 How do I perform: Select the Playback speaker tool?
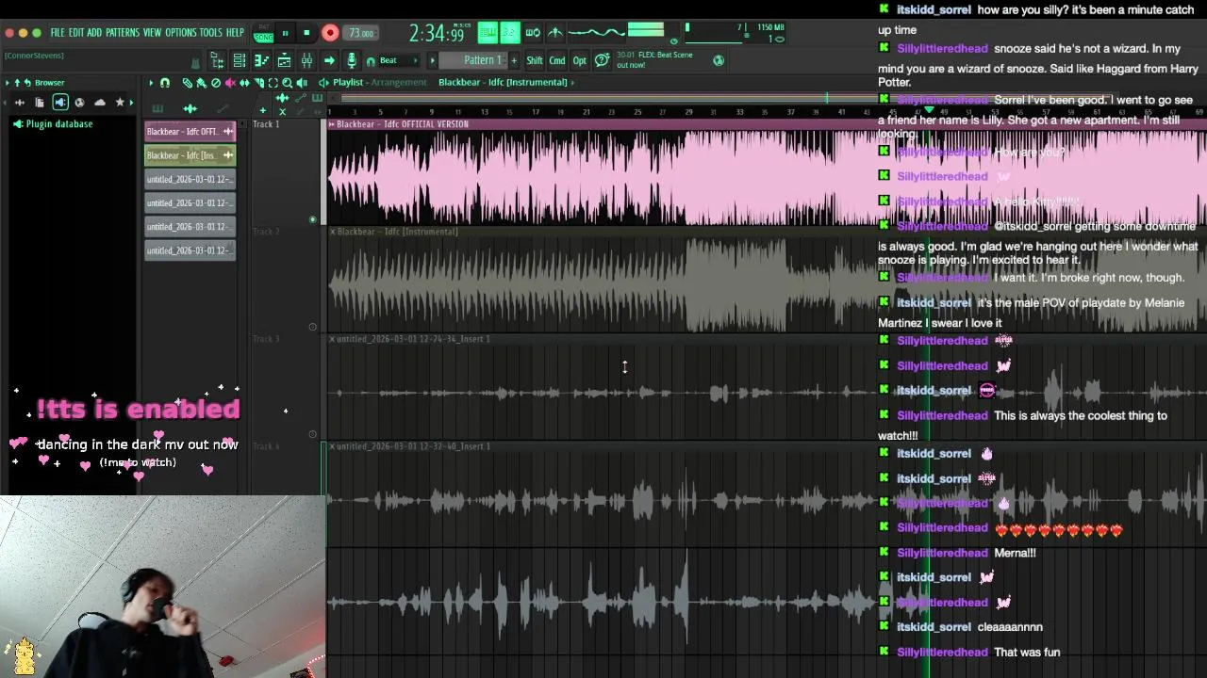[302, 83]
